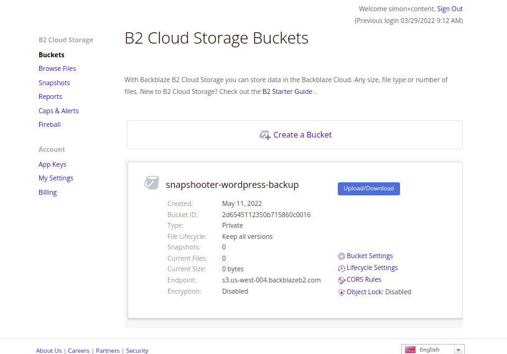507x354 pixels.
Task: Open App Keys under Account
Action: click(52, 164)
